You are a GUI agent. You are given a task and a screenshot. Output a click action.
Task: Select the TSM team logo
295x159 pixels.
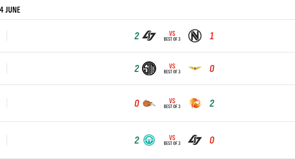point(149,68)
